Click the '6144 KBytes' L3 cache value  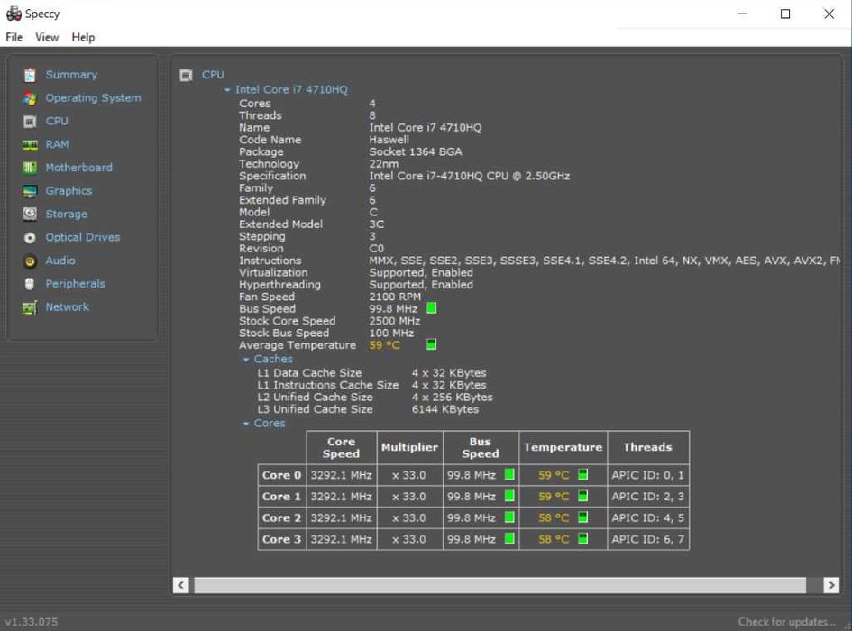[x=445, y=409]
